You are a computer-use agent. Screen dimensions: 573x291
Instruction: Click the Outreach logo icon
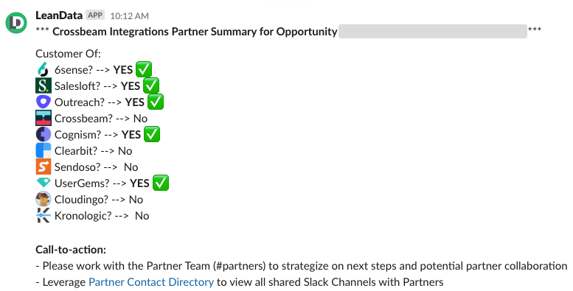pos(43,102)
